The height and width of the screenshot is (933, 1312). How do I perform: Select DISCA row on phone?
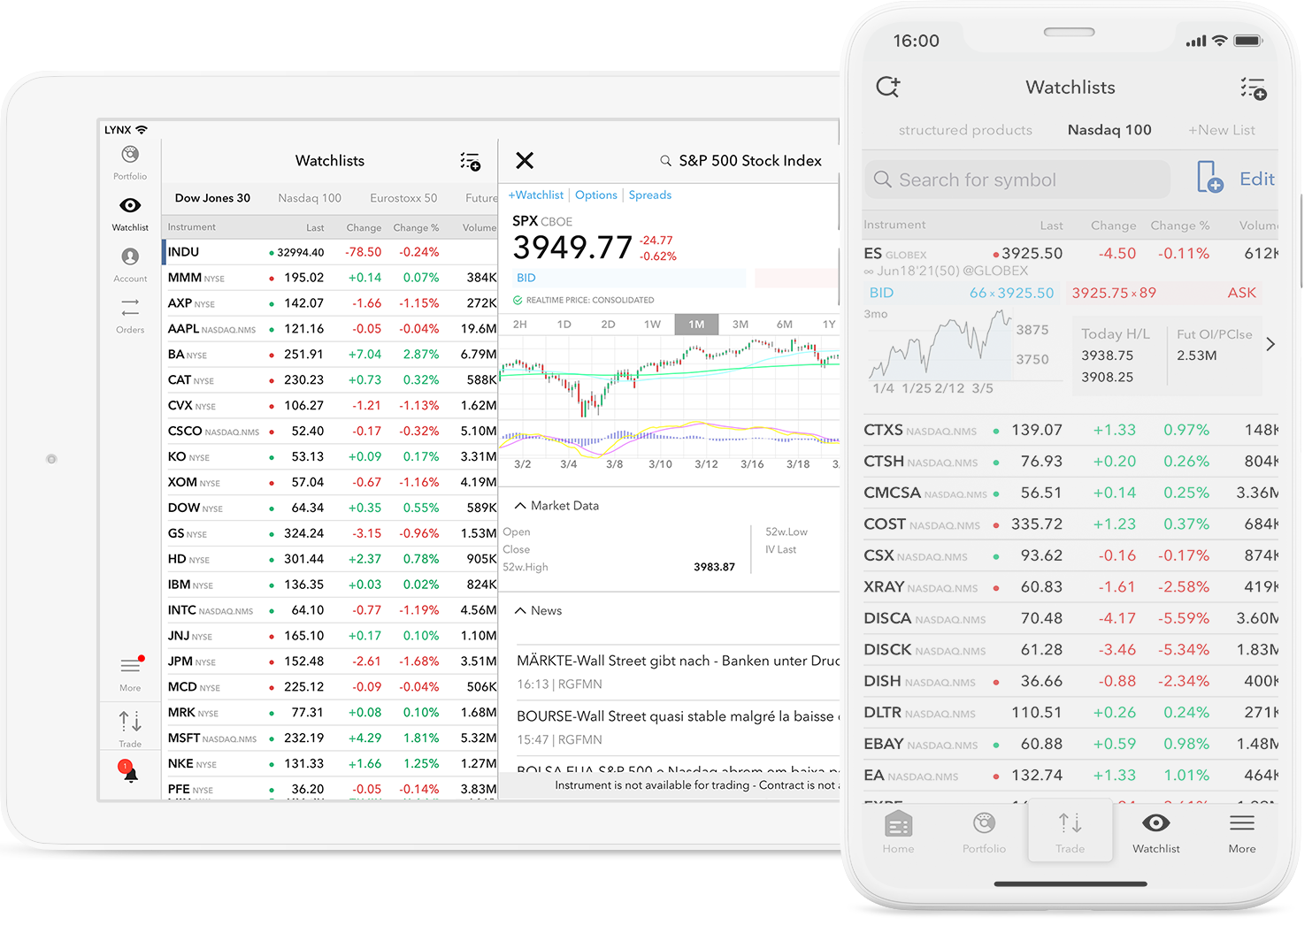point(1070,619)
